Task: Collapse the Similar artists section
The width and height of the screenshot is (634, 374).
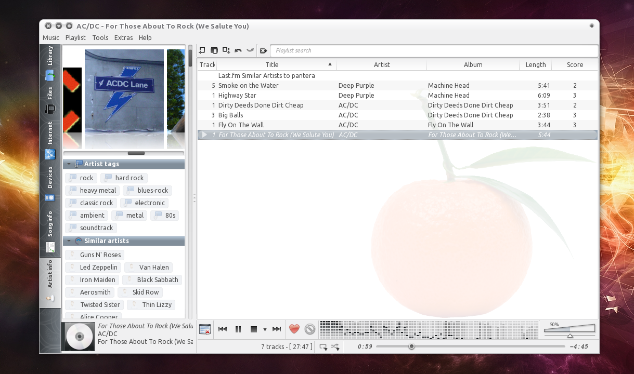Action: tap(69, 241)
